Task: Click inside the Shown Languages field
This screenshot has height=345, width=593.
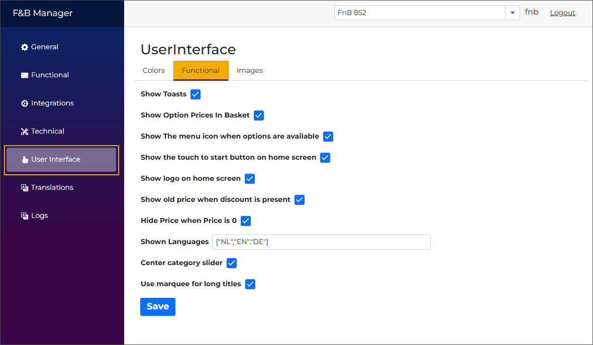Action: 321,242
